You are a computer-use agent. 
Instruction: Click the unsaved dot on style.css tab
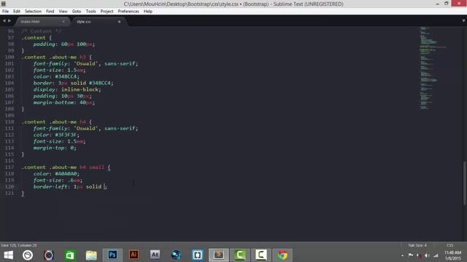coord(119,22)
